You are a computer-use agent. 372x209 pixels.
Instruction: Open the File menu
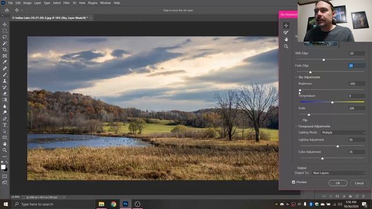[10, 3]
